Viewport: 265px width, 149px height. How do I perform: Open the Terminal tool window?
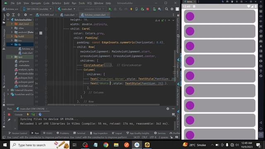79,133
